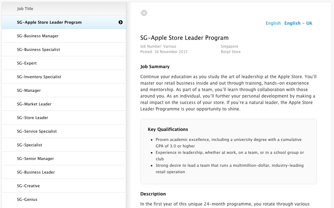
Task: Open SG-Business Specialist job listing
Action: [64, 49]
